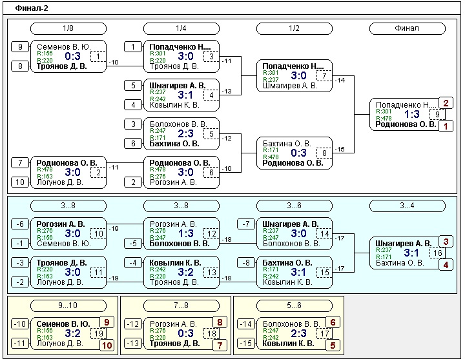The image size is (465, 359).
Task: Select the 1/4 round header
Action: tap(181, 28)
